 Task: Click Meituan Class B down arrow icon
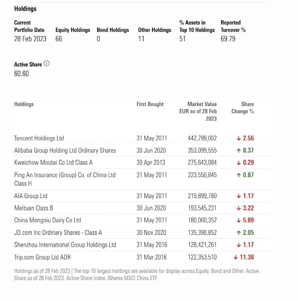click(239, 208)
